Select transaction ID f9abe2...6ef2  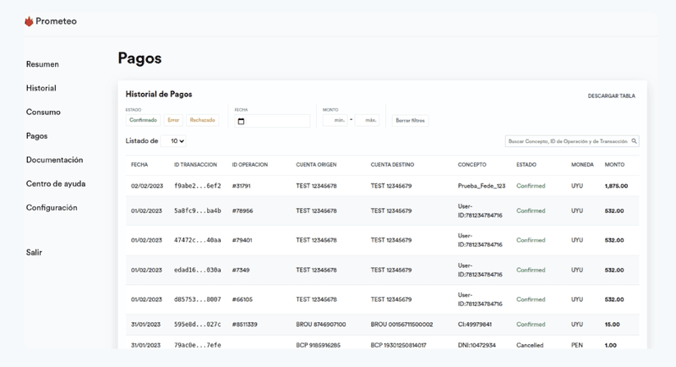tap(198, 186)
